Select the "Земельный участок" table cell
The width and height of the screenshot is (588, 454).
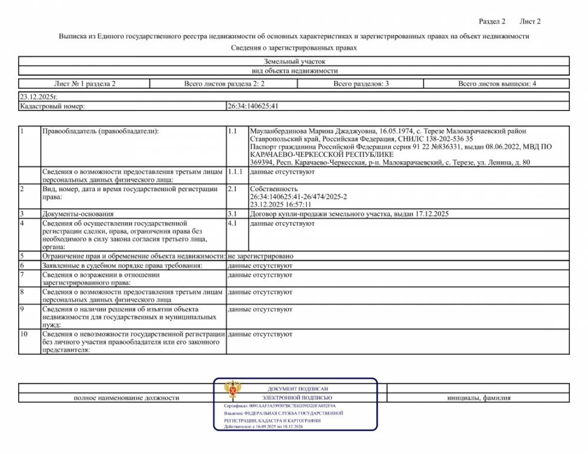294,61
